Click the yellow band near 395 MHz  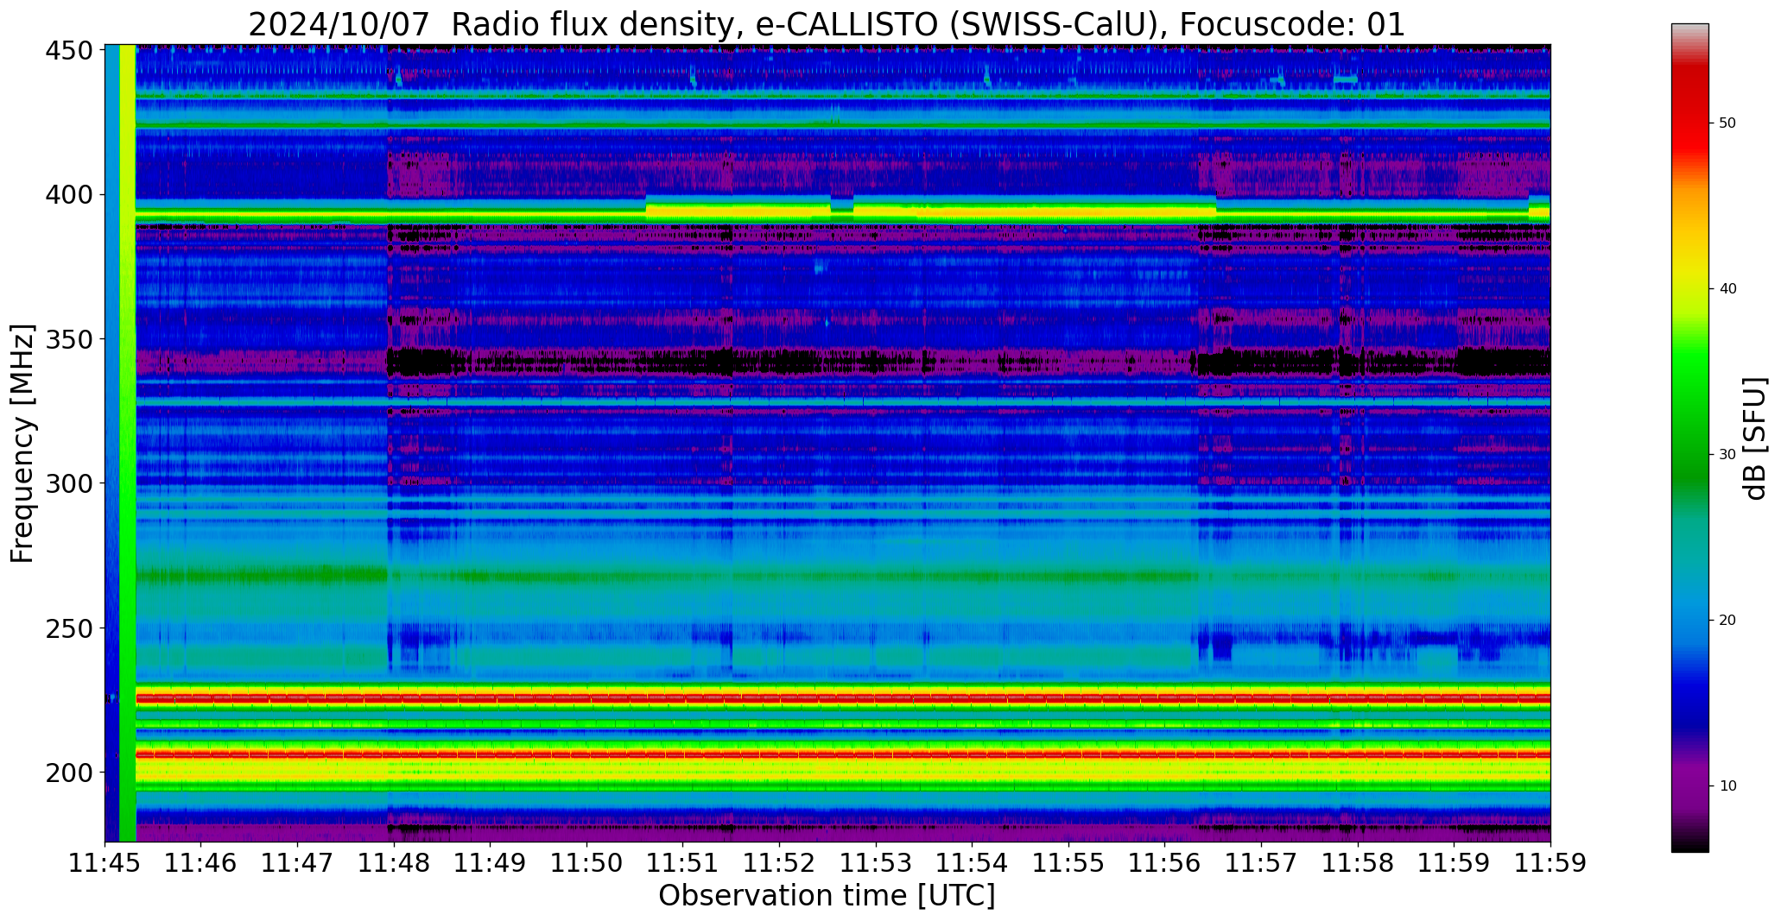pyautogui.click(x=843, y=212)
